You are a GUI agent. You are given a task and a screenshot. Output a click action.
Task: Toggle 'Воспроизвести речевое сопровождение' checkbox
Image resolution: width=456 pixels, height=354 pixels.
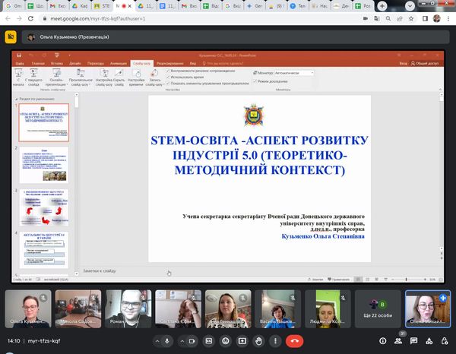click(166, 71)
